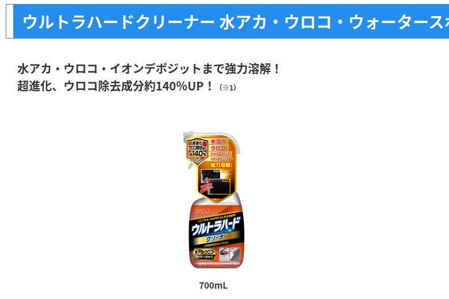This screenshot has height=299, width=449.
Task: Click the ウルトラハード logo on bottle label
Action: (x=216, y=226)
